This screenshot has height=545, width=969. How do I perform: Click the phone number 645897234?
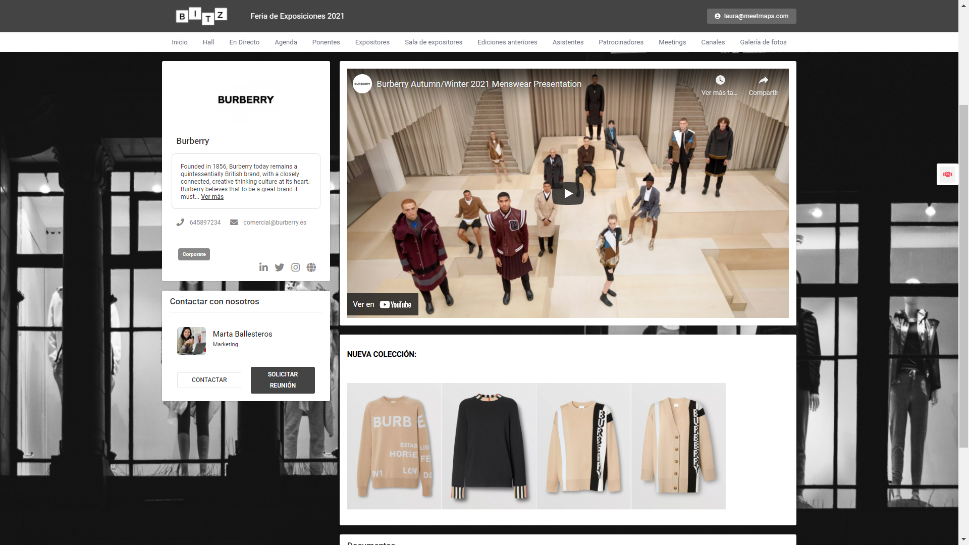tap(205, 223)
